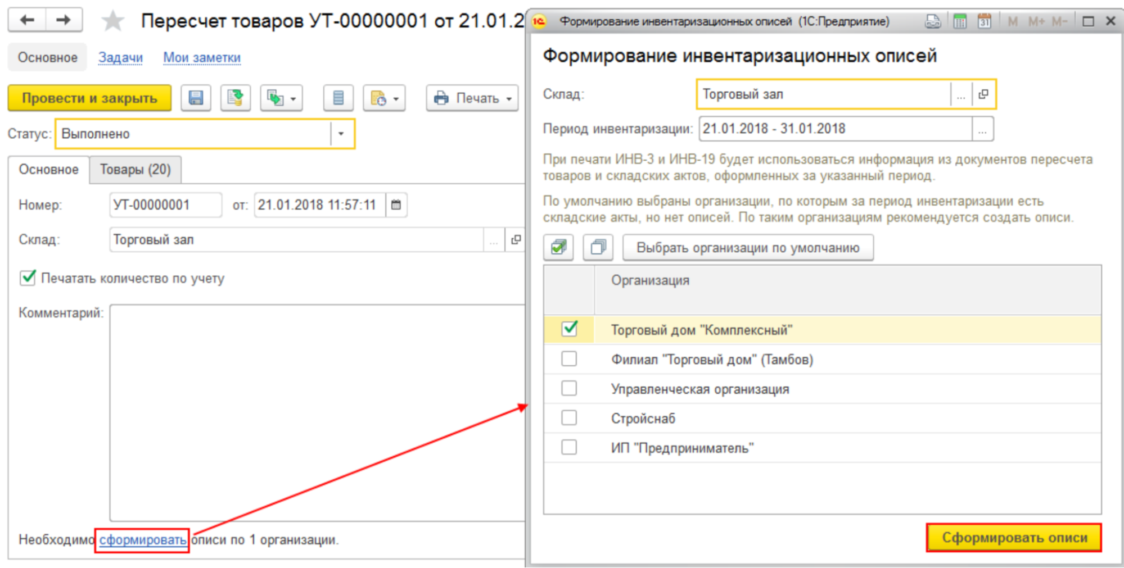
Task: Switch to the Товары (20) tab
Action: tap(135, 169)
